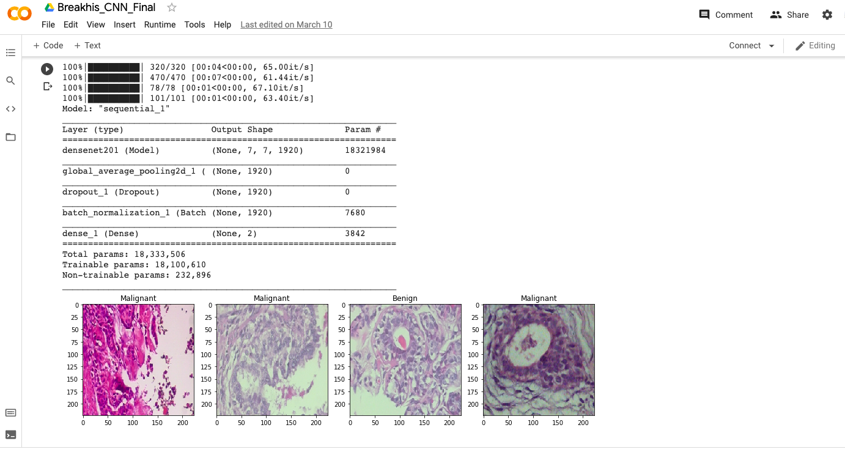This screenshot has height=452, width=845.
Task: Open notebook settings with the gear icon
Action: (828, 15)
